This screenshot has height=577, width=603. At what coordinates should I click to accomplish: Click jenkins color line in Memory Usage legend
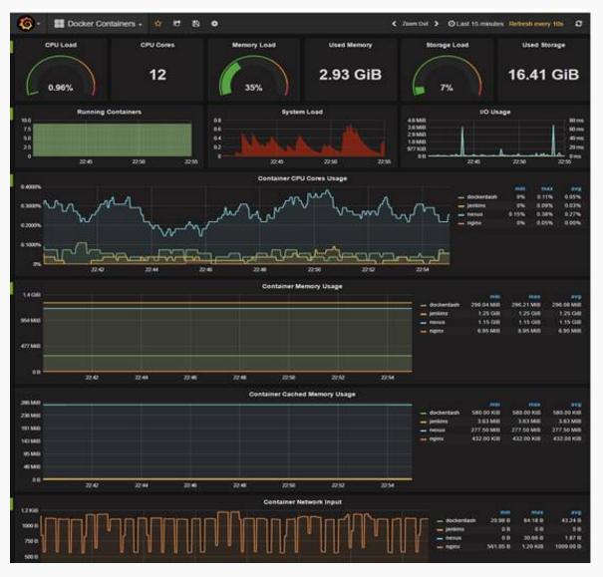424,314
